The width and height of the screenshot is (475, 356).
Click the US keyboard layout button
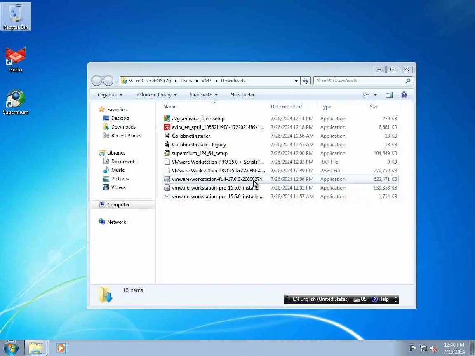360,299
